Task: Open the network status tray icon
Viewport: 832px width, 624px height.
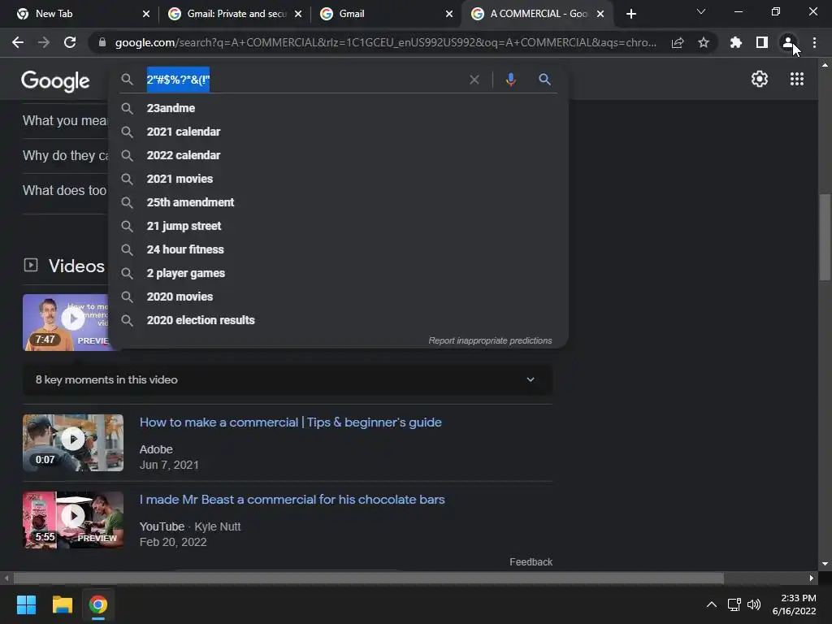Action: 734,604
